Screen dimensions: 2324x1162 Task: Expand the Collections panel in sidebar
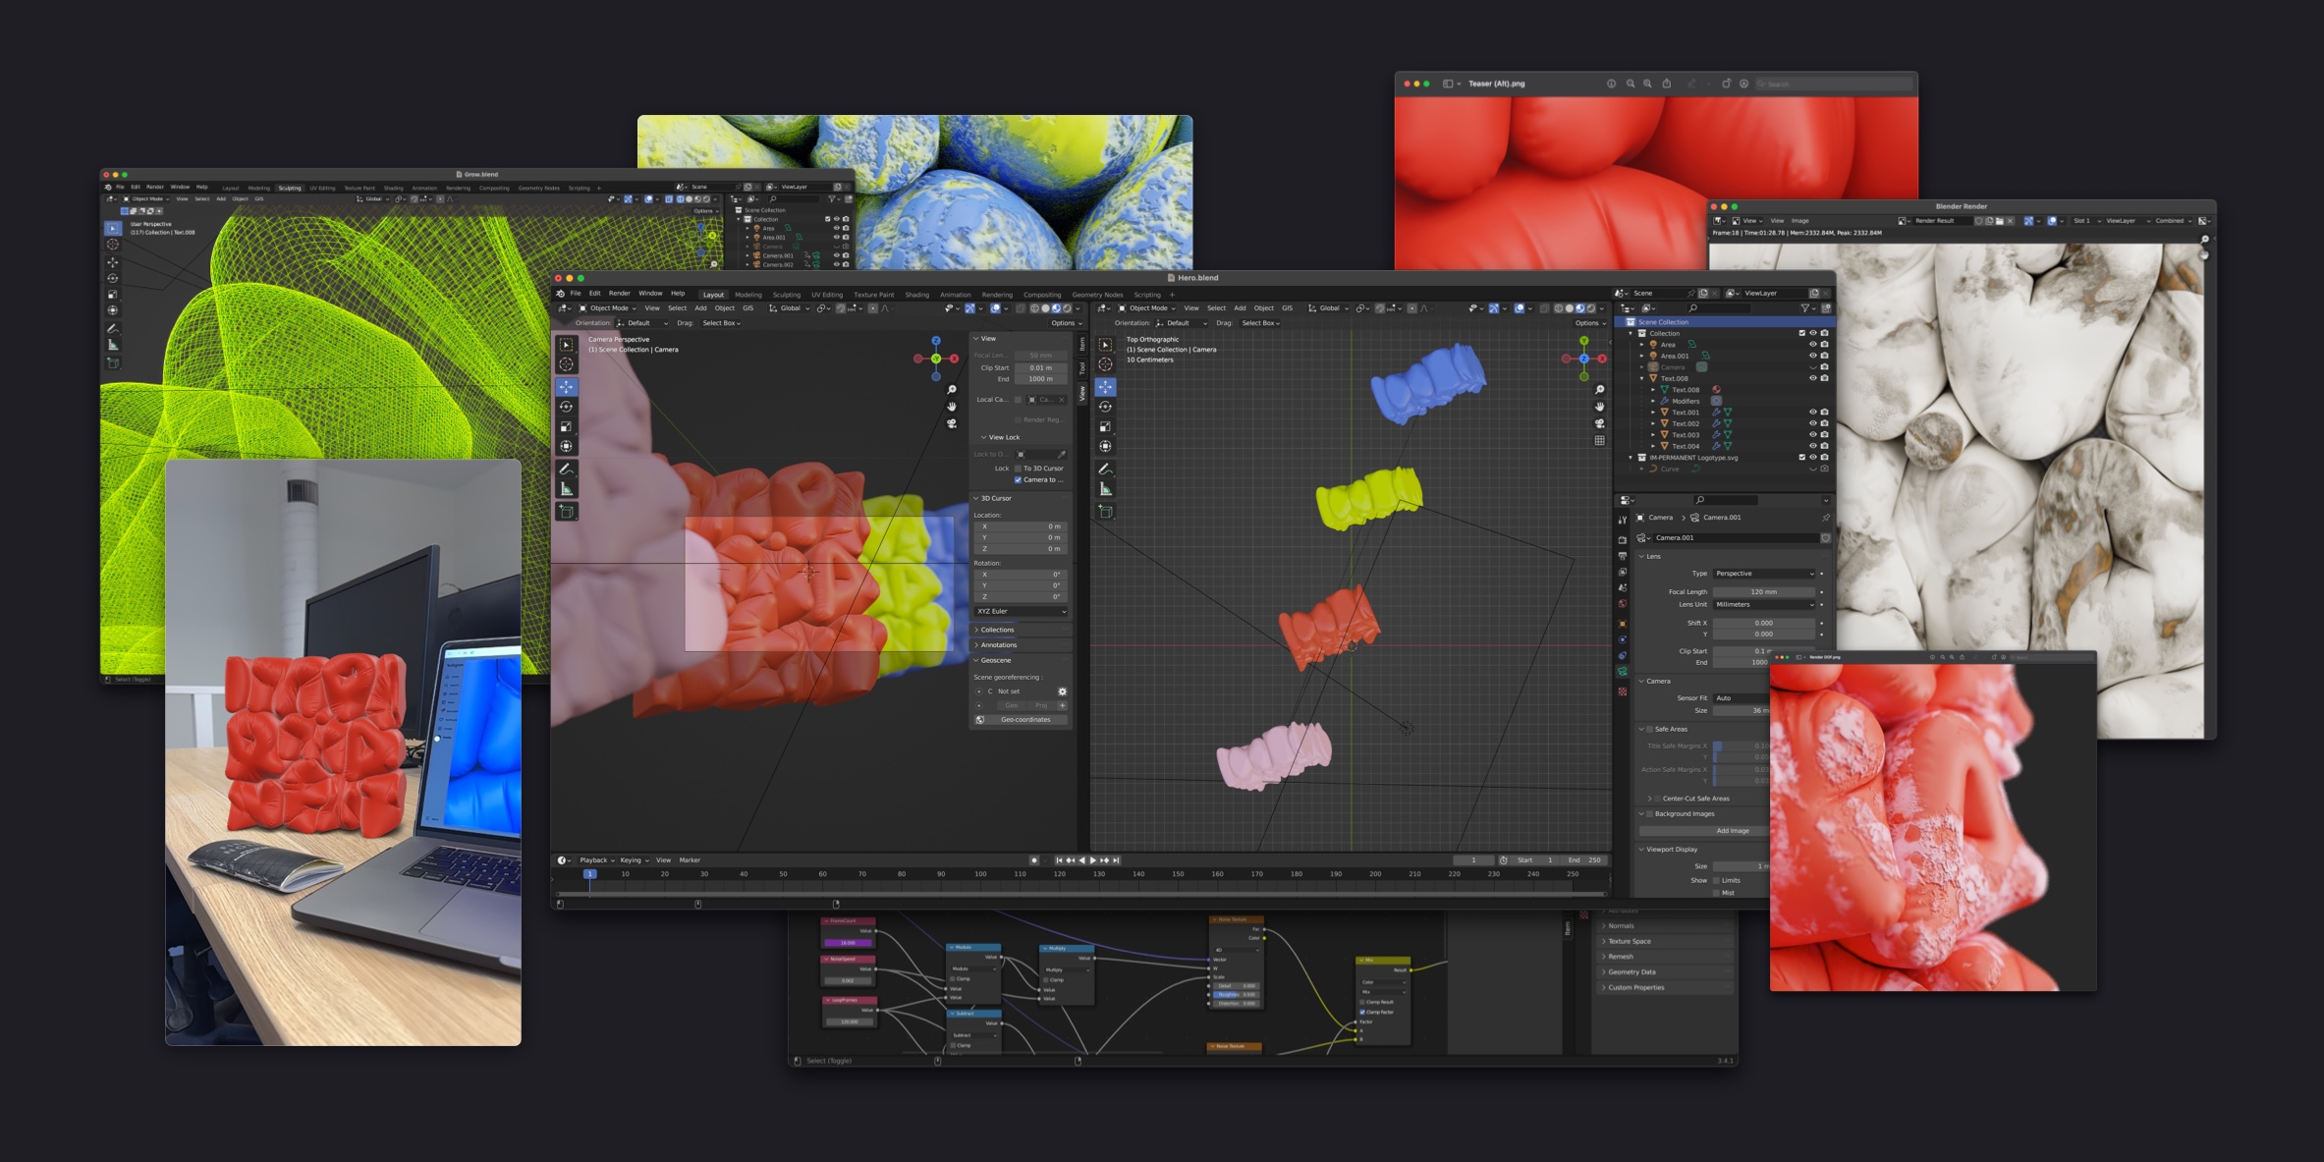tap(1021, 630)
